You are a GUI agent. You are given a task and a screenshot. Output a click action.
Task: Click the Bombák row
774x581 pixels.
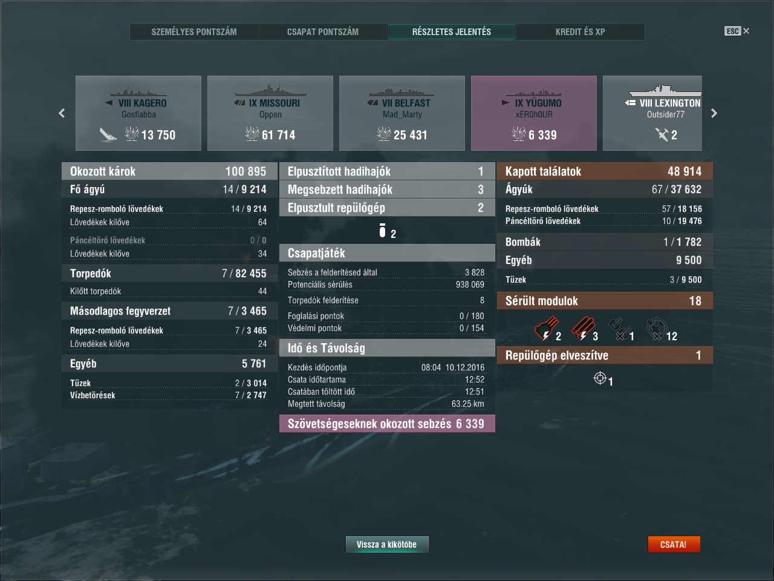tap(605, 242)
